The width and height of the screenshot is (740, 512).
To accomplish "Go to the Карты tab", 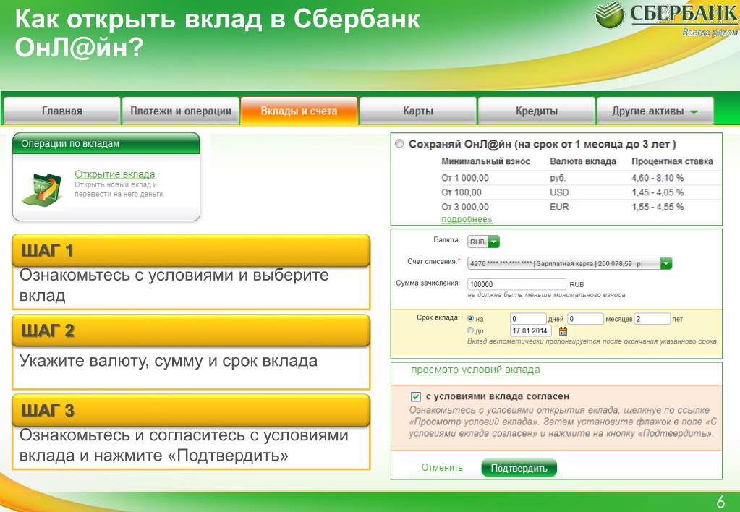I will tap(418, 111).
